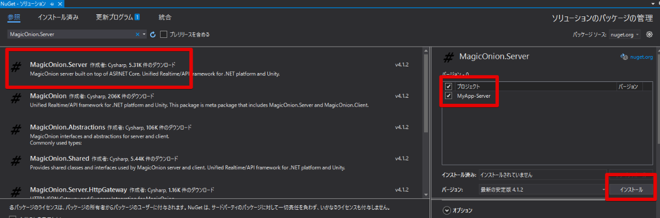Click the バージョン column header in project table

click(628, 87)
